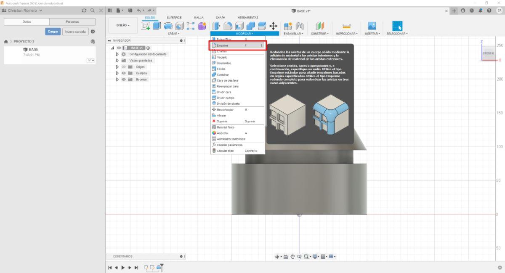The image size is (505, 273).
Task: Expand the Origen tree node
Action: tap(117, 67)
